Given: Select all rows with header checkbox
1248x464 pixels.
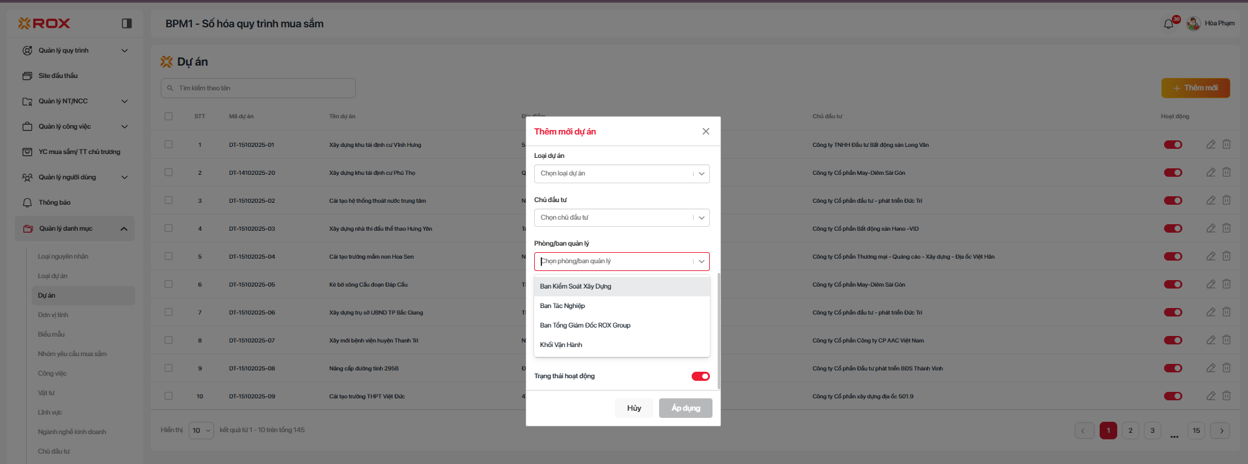Looking at the screenshot, I should point(169,116).
